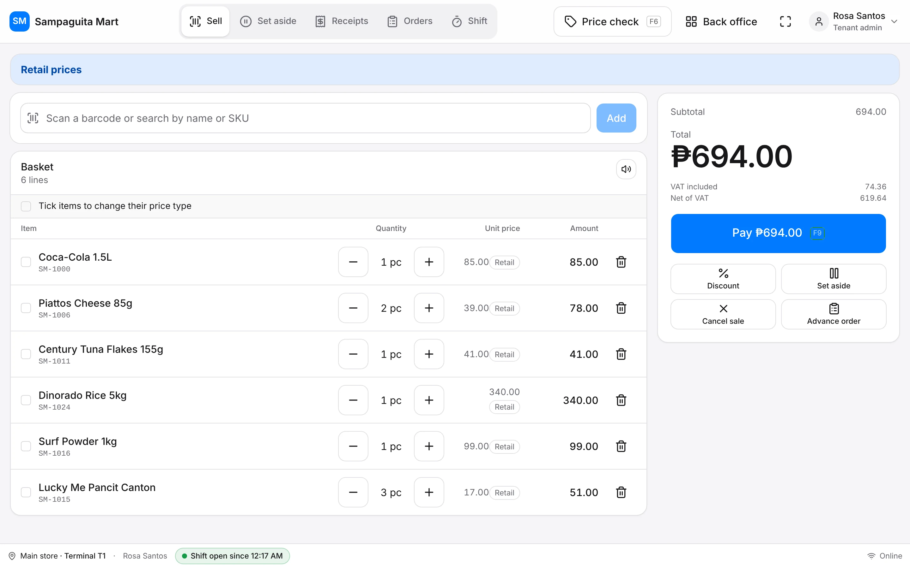Apply a Discount to the sale
Viewport: 910px width, 568px height.
click(723, 279)
